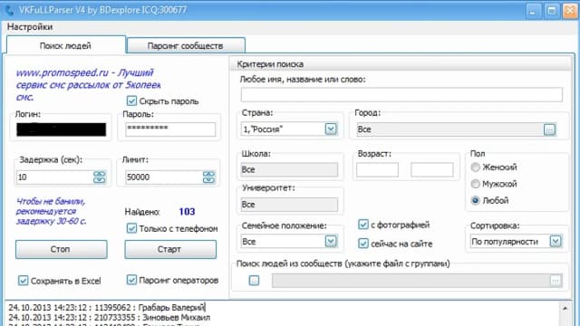Screen dimensions: 580x326
Task: Click the Задержка spinner arrows
Action: 99,177
